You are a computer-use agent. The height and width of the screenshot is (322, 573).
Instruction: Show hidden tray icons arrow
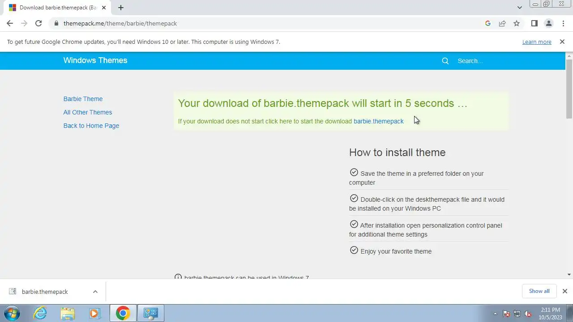click(x=495, y=314)
